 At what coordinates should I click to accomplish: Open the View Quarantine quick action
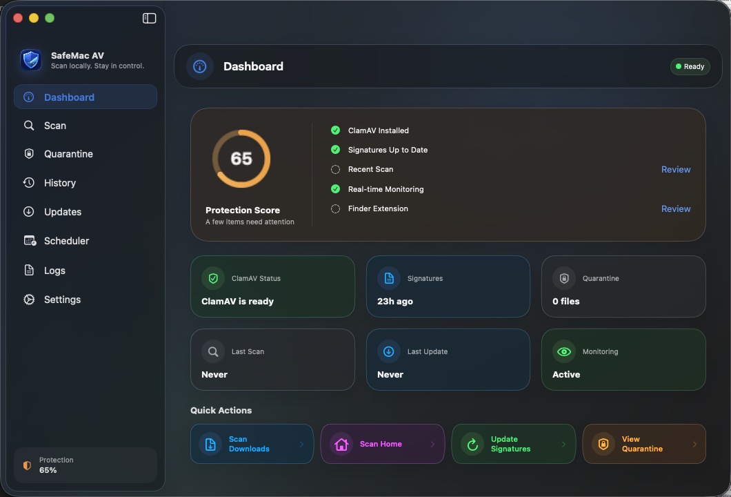pyautogui.click(x=644, y=444)
